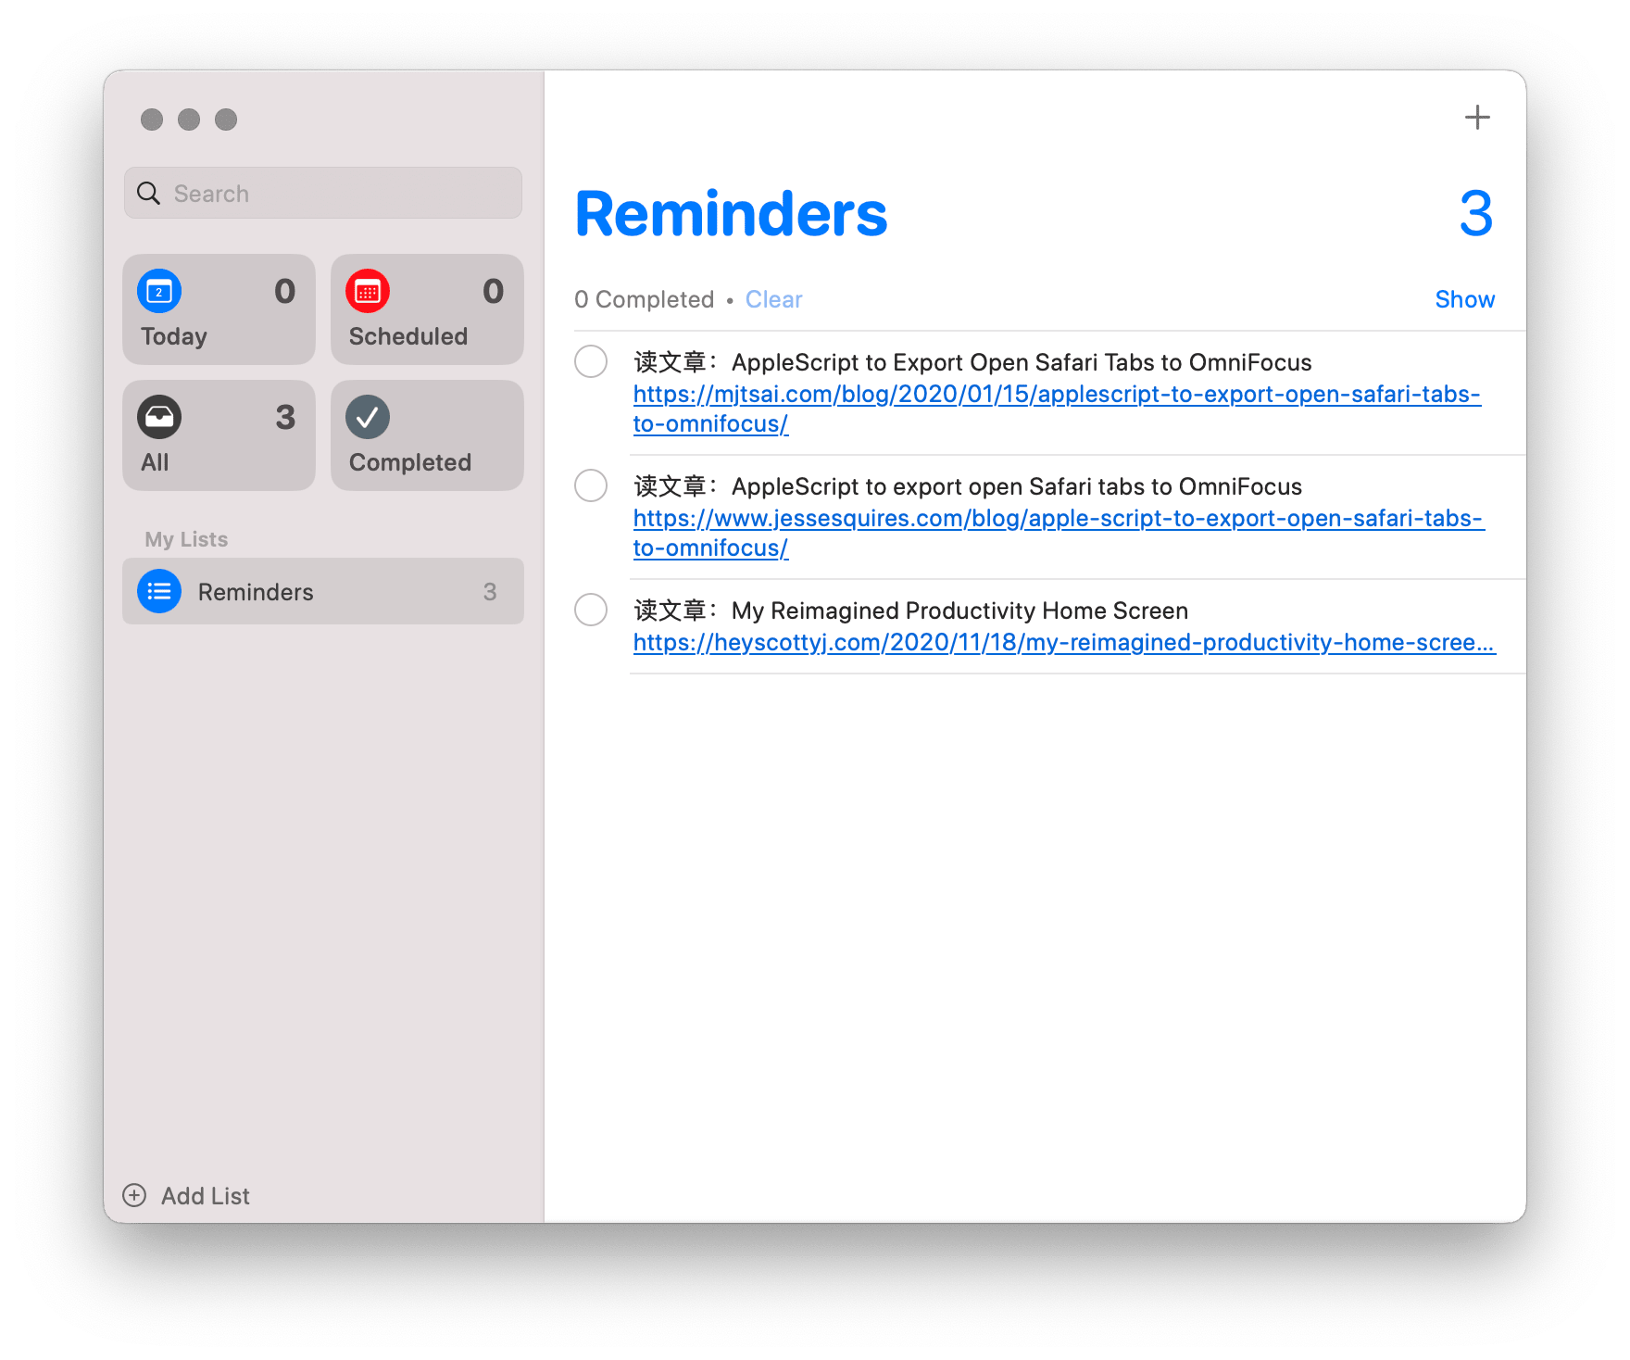Click Show completed reminders

coord(1464,299)
